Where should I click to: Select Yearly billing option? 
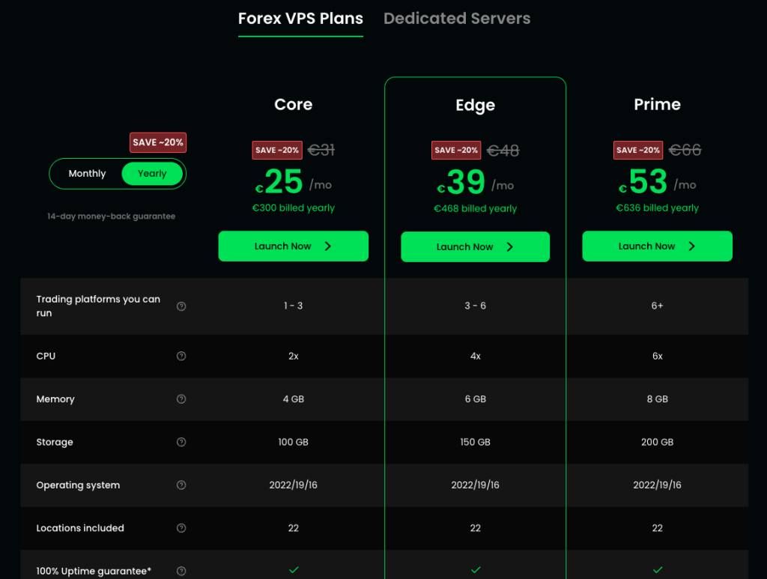[152, 174]
